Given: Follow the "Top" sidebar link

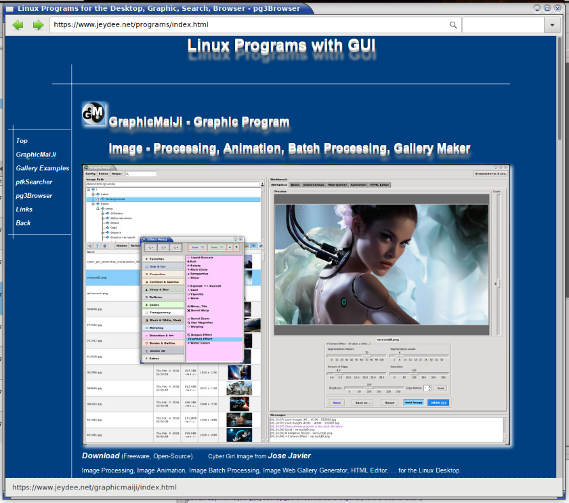Looking at the screenshot, I should pos(22,140).
